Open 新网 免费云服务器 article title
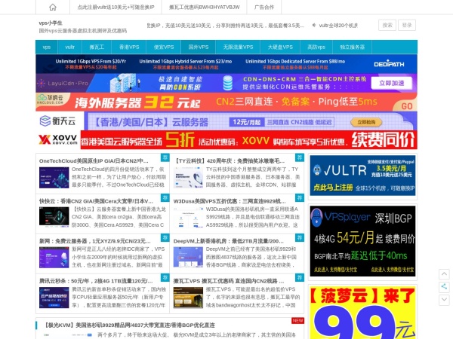Image resolution: width=453 pixels, height=339 pixels. click(95, 241)
